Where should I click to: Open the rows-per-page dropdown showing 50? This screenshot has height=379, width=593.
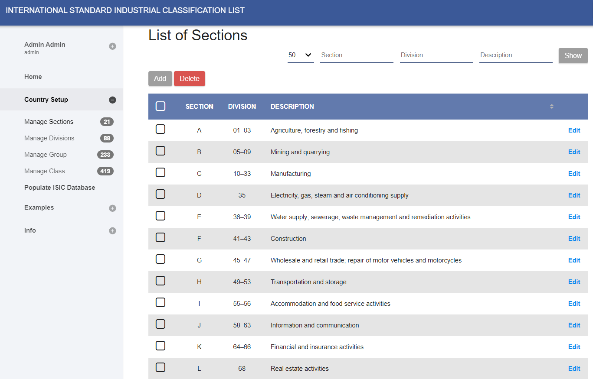point(300,55)
